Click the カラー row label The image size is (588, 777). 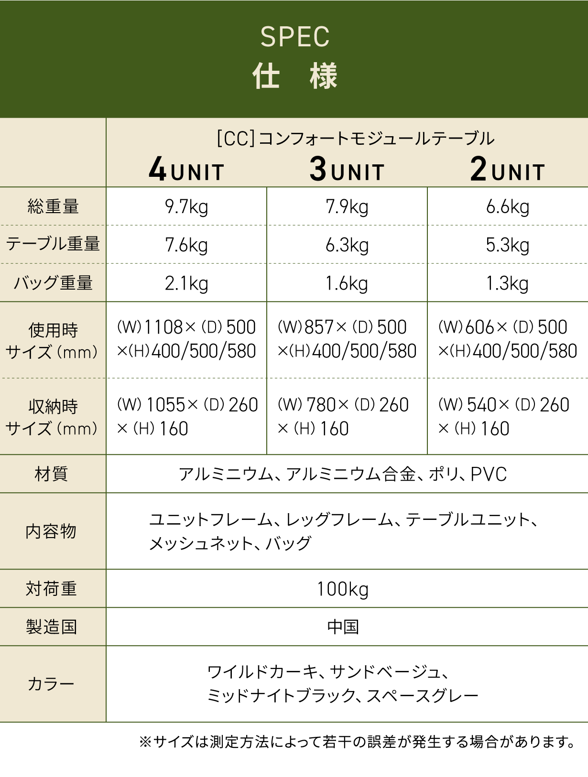click(52, 684)
